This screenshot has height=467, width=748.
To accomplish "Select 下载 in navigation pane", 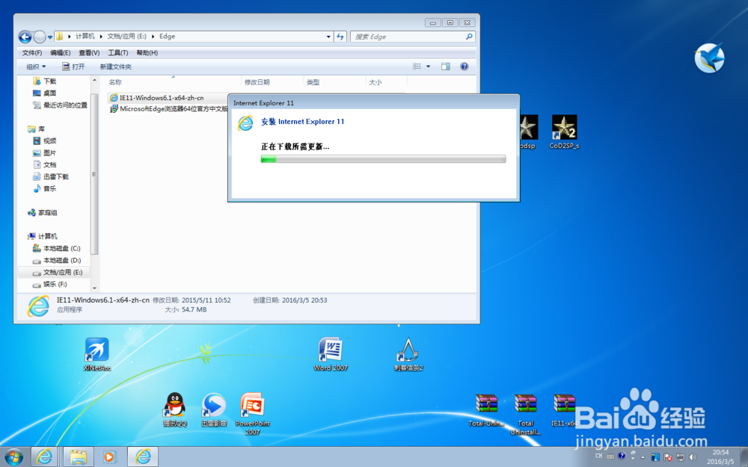I will 44,81.
